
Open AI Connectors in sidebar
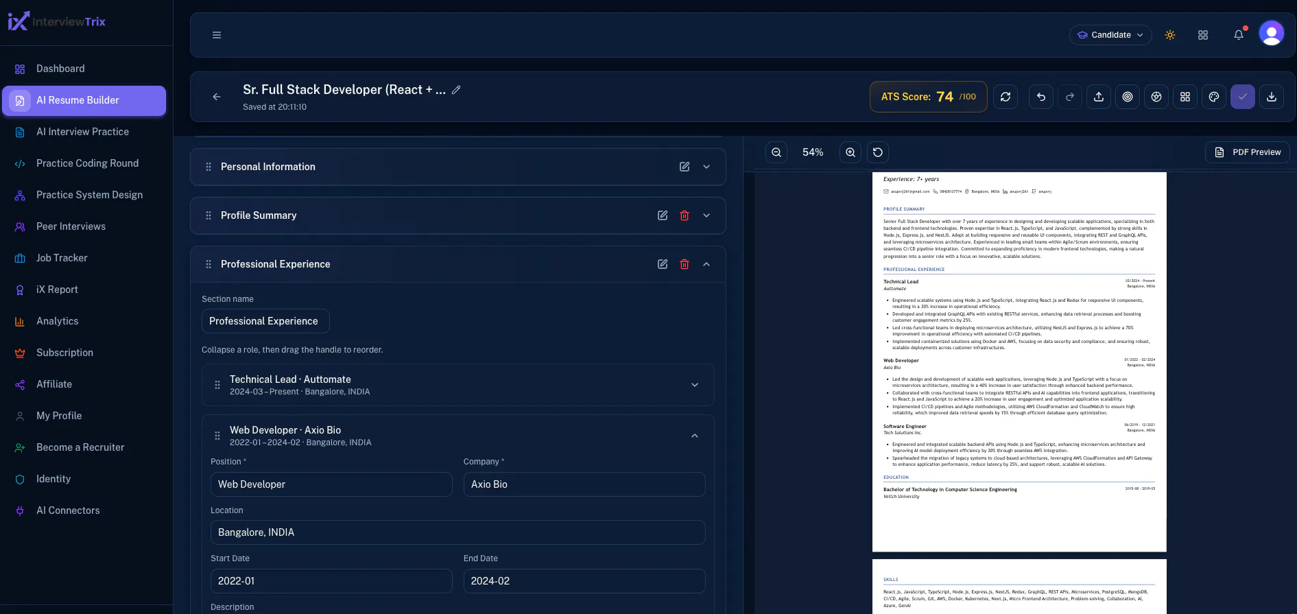click(84, 510)
